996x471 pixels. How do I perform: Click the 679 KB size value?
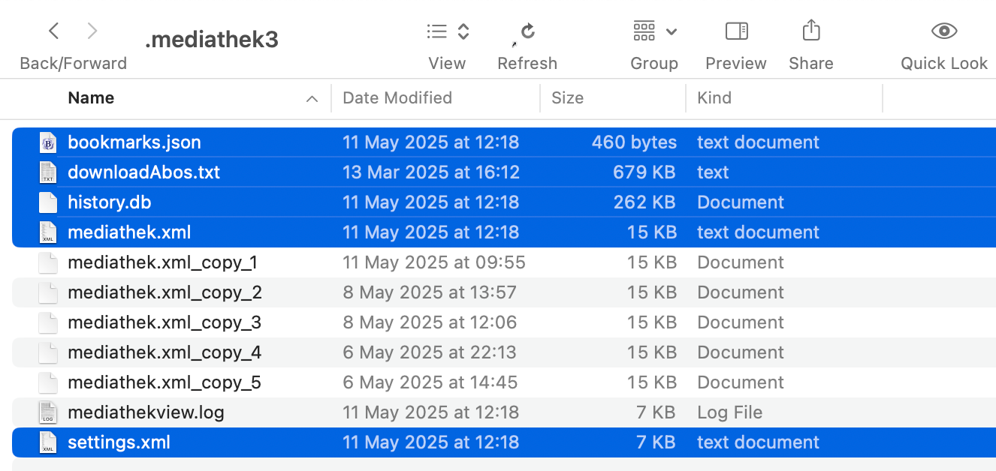(645, 172)
